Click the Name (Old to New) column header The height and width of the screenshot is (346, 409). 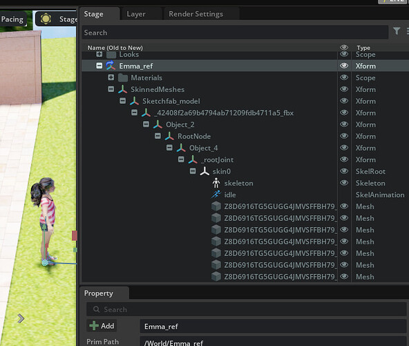pyautogui.click(x=115, y=48)
